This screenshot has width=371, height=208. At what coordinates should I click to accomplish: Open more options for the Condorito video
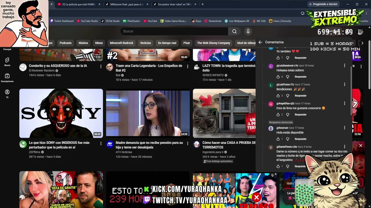pyautogui.click(x=101, y=66)
